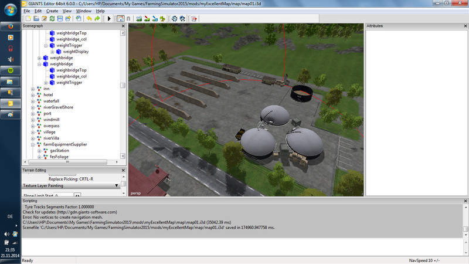469x264 pixels.
Task: Click the Scenegraph horizontal scrollbar thumb
Action: (x=67, y=162)
